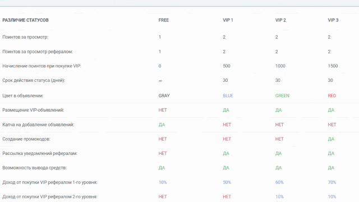Click ДА for VIP 3 in Размещение VIP-объявлений
This screenshot has width=359, height=202.
coord(331,110)
